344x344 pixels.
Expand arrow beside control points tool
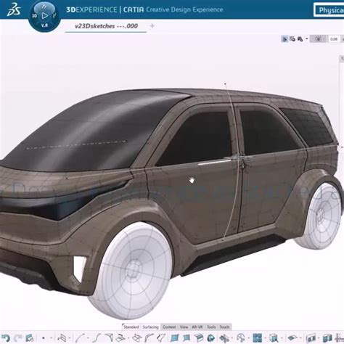click(x=232, y=338)
